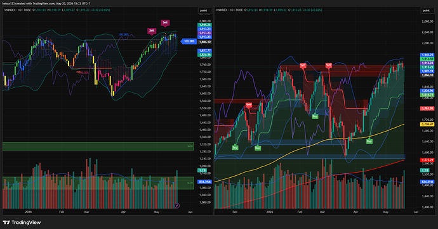Select the December Sell marker on right chart
The height and width of the screenshot is (229, 438).
[x=249, y=105]
